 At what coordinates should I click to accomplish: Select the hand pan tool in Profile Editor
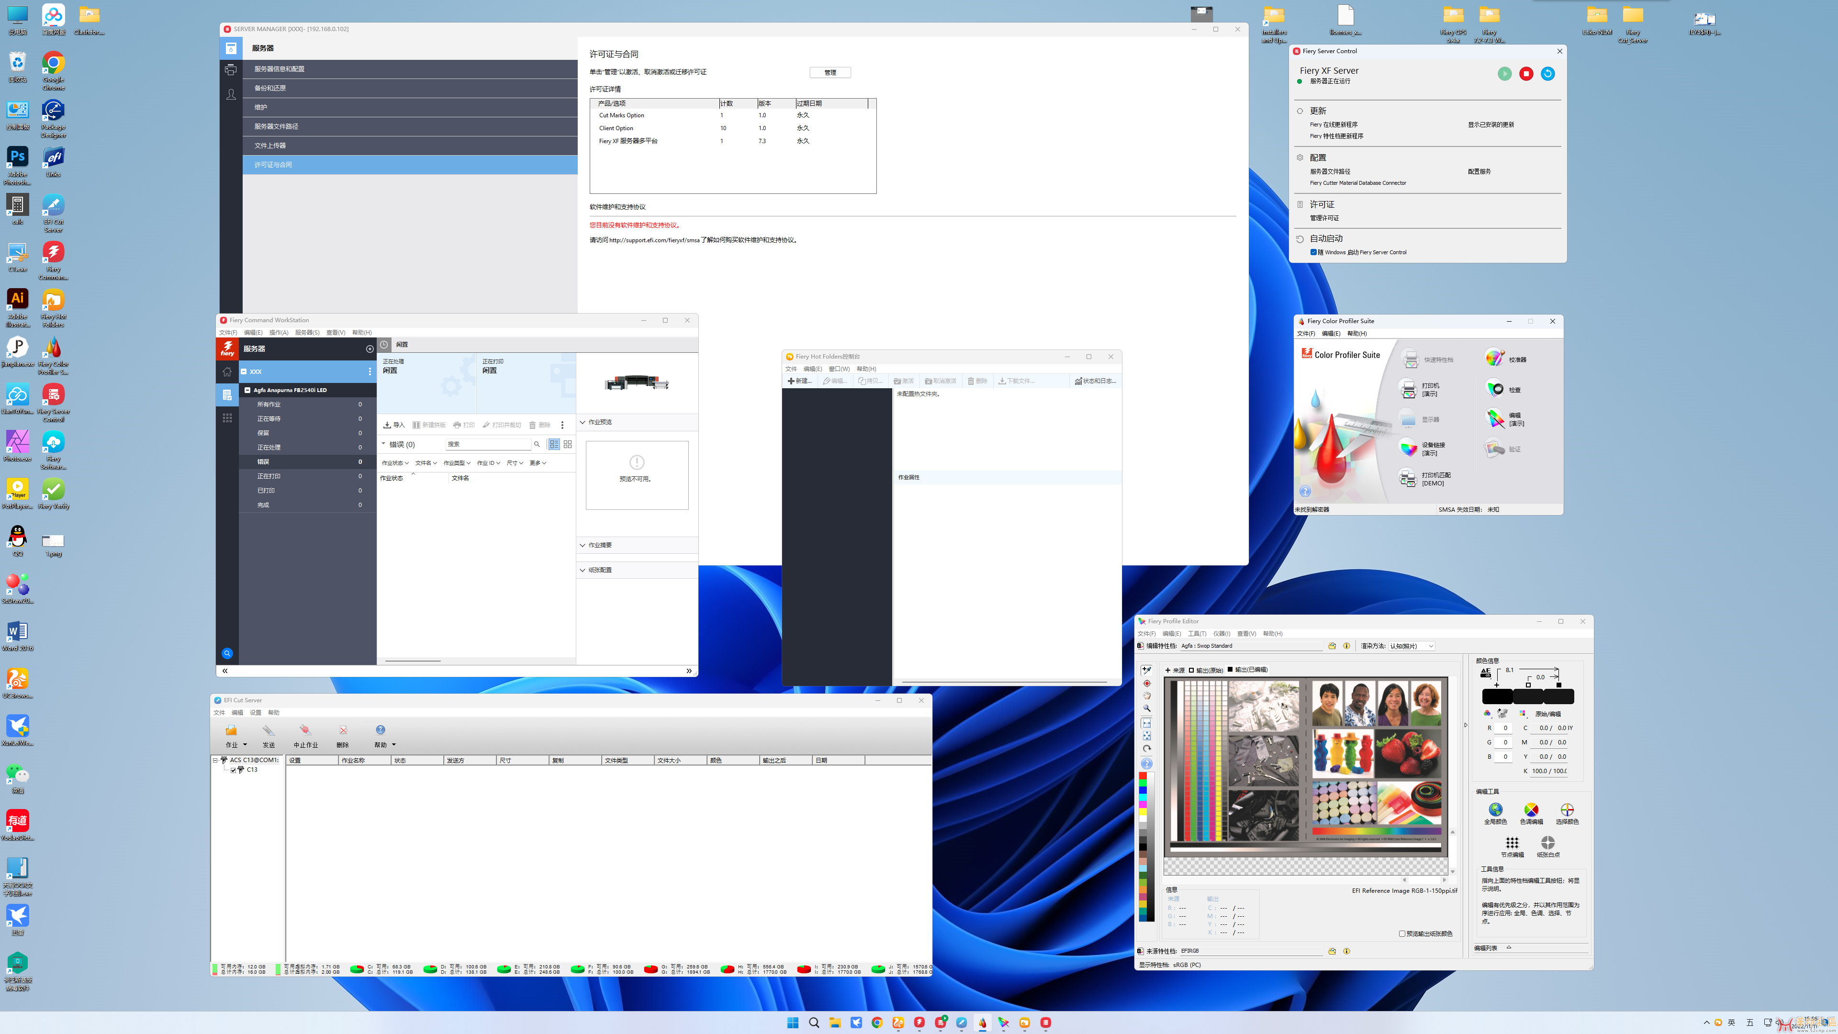pyautogui.click(x=1147, y=696)
